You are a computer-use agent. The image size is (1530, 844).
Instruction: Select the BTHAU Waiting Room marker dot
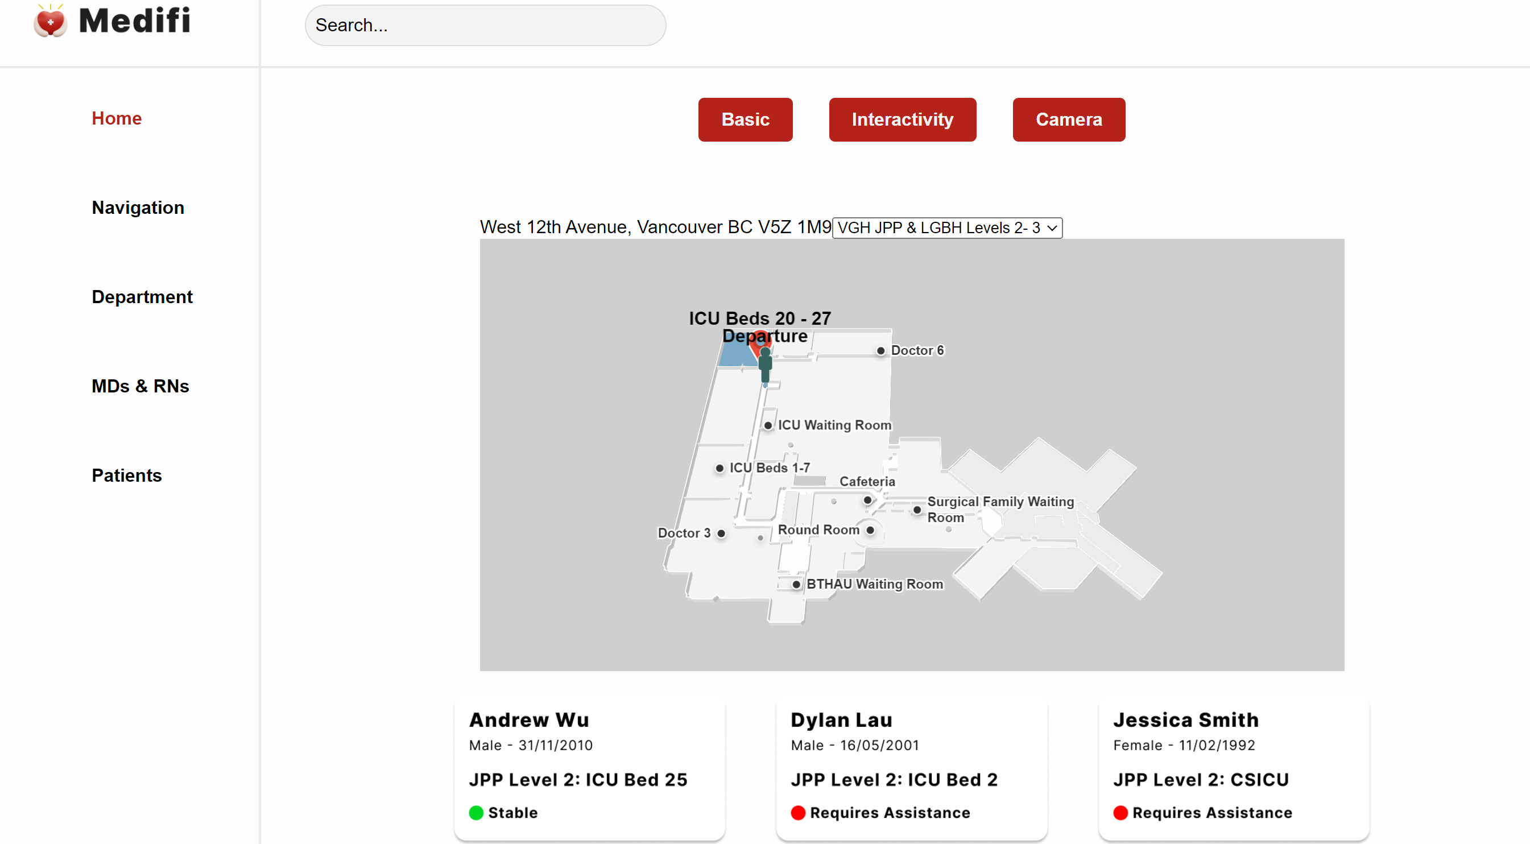point(796,585)
